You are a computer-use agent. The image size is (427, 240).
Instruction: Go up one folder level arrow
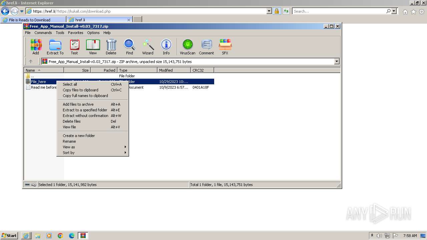coord(31,61)
